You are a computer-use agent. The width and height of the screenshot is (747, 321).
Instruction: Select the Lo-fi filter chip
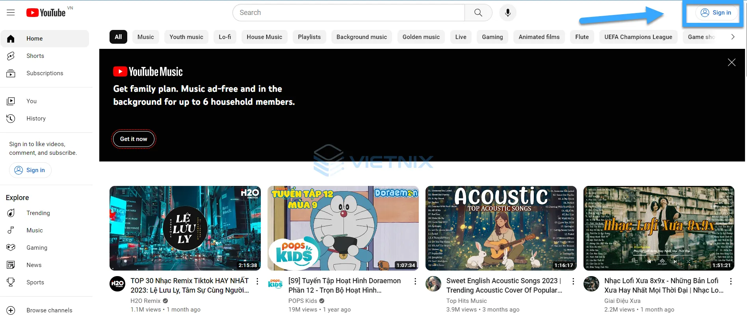tap(225, 37)
